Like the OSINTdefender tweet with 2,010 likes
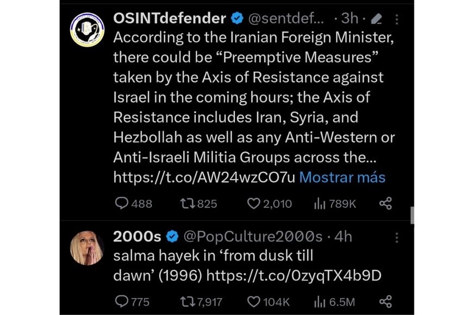This screenshot has width=473, height=315. tap(253, 204)
